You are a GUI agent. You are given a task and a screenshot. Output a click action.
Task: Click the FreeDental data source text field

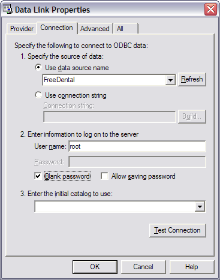pos(104,80)
